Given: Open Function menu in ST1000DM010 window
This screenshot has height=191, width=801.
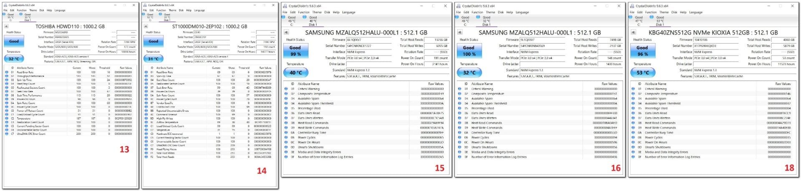Looking at the screenshot, I should [161, 10].
